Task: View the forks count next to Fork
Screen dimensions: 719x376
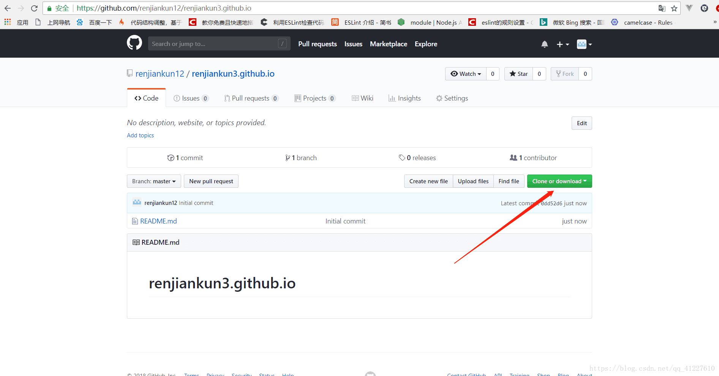Action: (585, 74)
